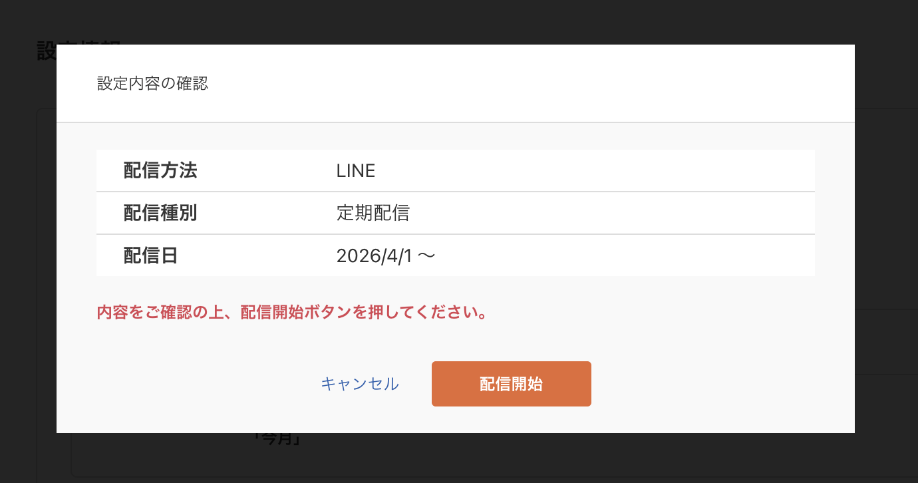
Task: Click the 配信日 row label
Action: click(150, 255)
